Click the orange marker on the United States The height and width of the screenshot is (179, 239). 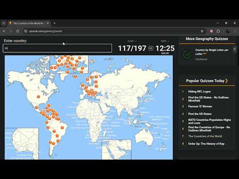38,96
